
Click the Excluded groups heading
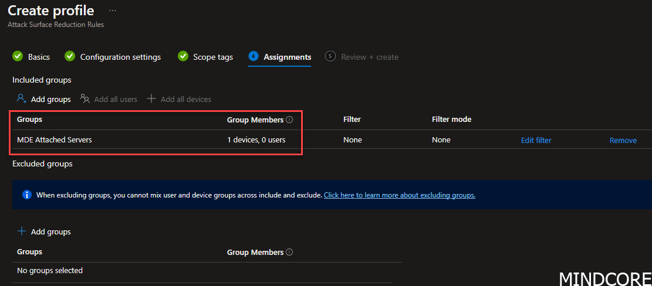42,164
